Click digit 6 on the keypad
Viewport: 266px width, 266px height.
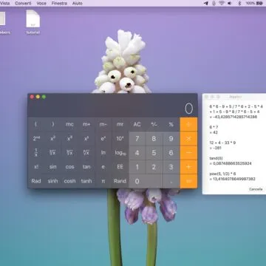coord(171,153)
